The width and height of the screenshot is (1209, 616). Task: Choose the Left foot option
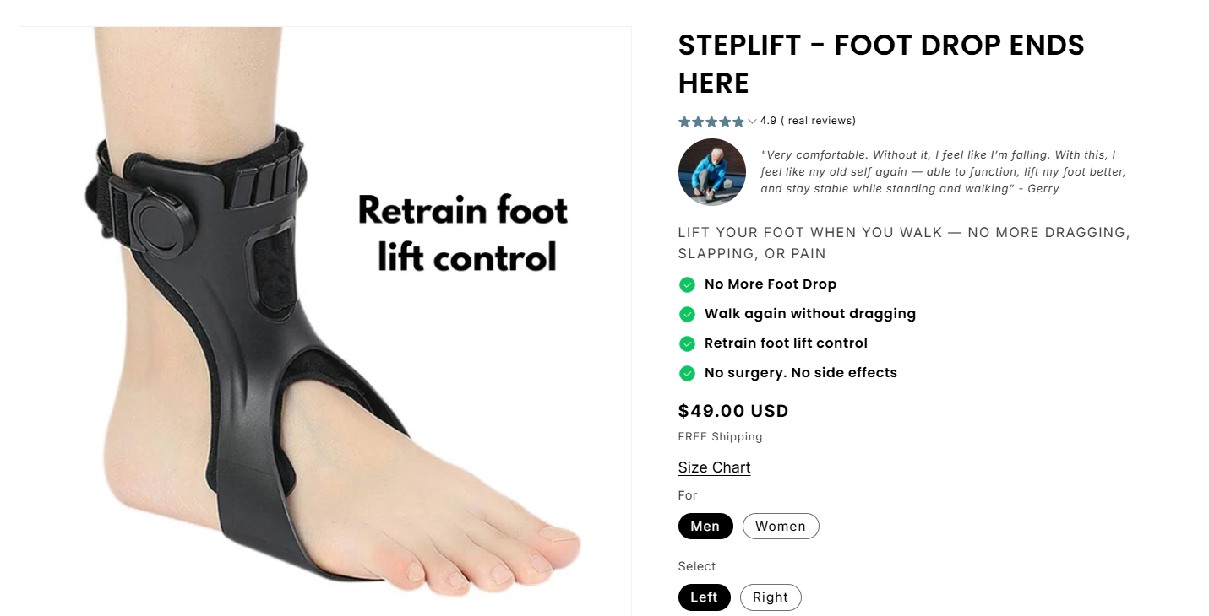point(704,597)
